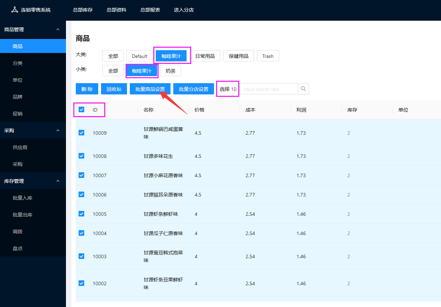Click the ID cell 10002
This screenshot has height=307, width=441.
coord(100,283)
